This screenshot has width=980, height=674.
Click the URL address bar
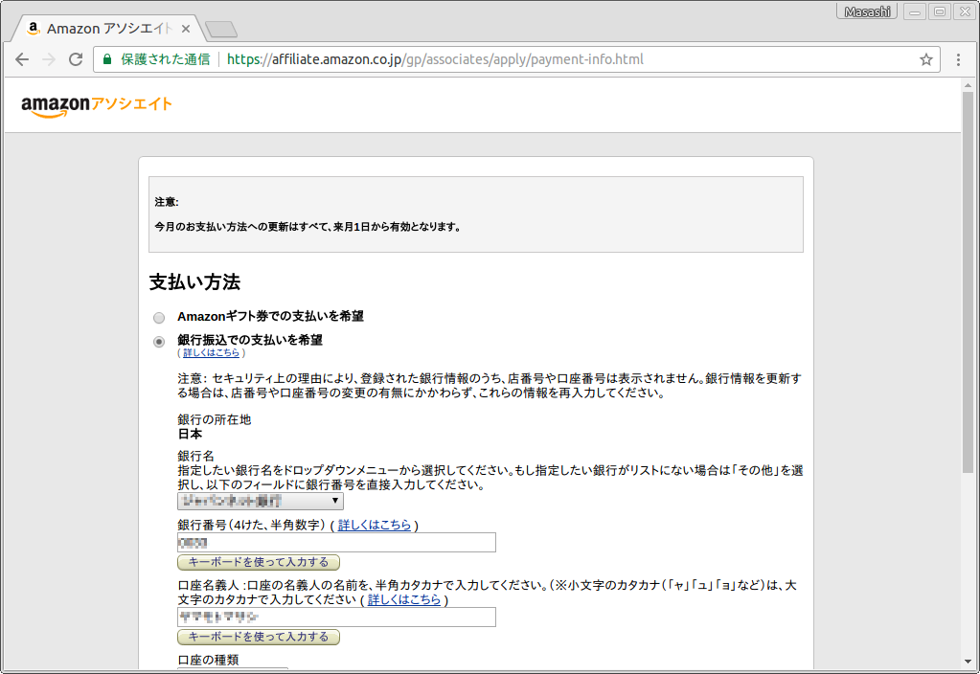click(516, 59)
